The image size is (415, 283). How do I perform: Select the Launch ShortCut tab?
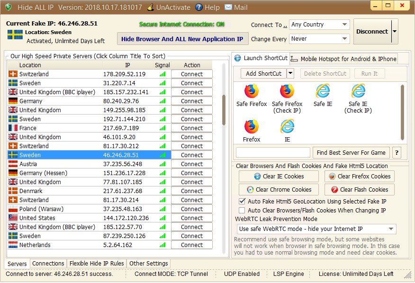(261, 58)
